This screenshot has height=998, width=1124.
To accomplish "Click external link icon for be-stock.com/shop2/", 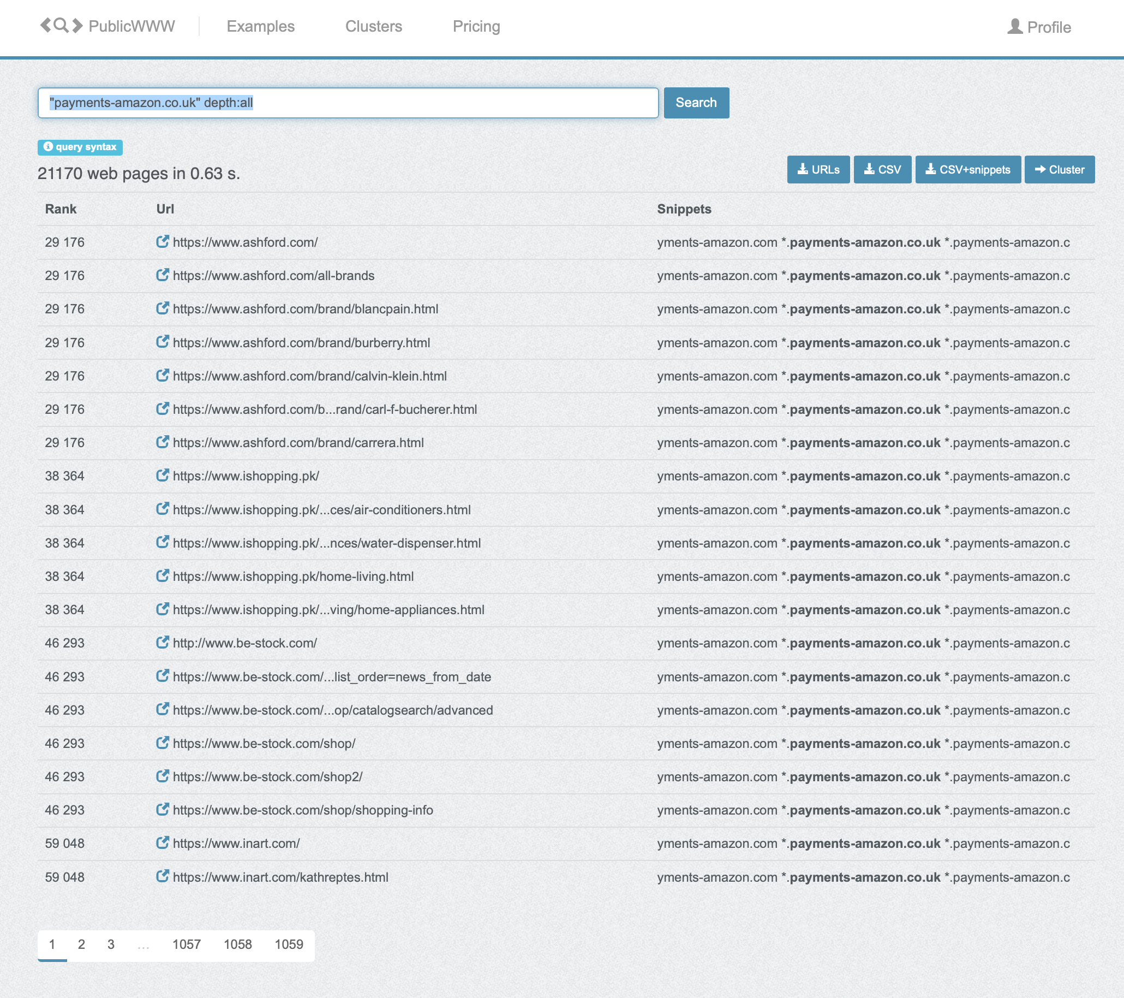I will (x=162, y=776).
